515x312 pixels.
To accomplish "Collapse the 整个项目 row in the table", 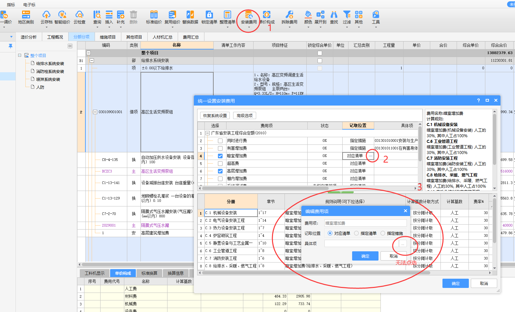I will [88, 53].
